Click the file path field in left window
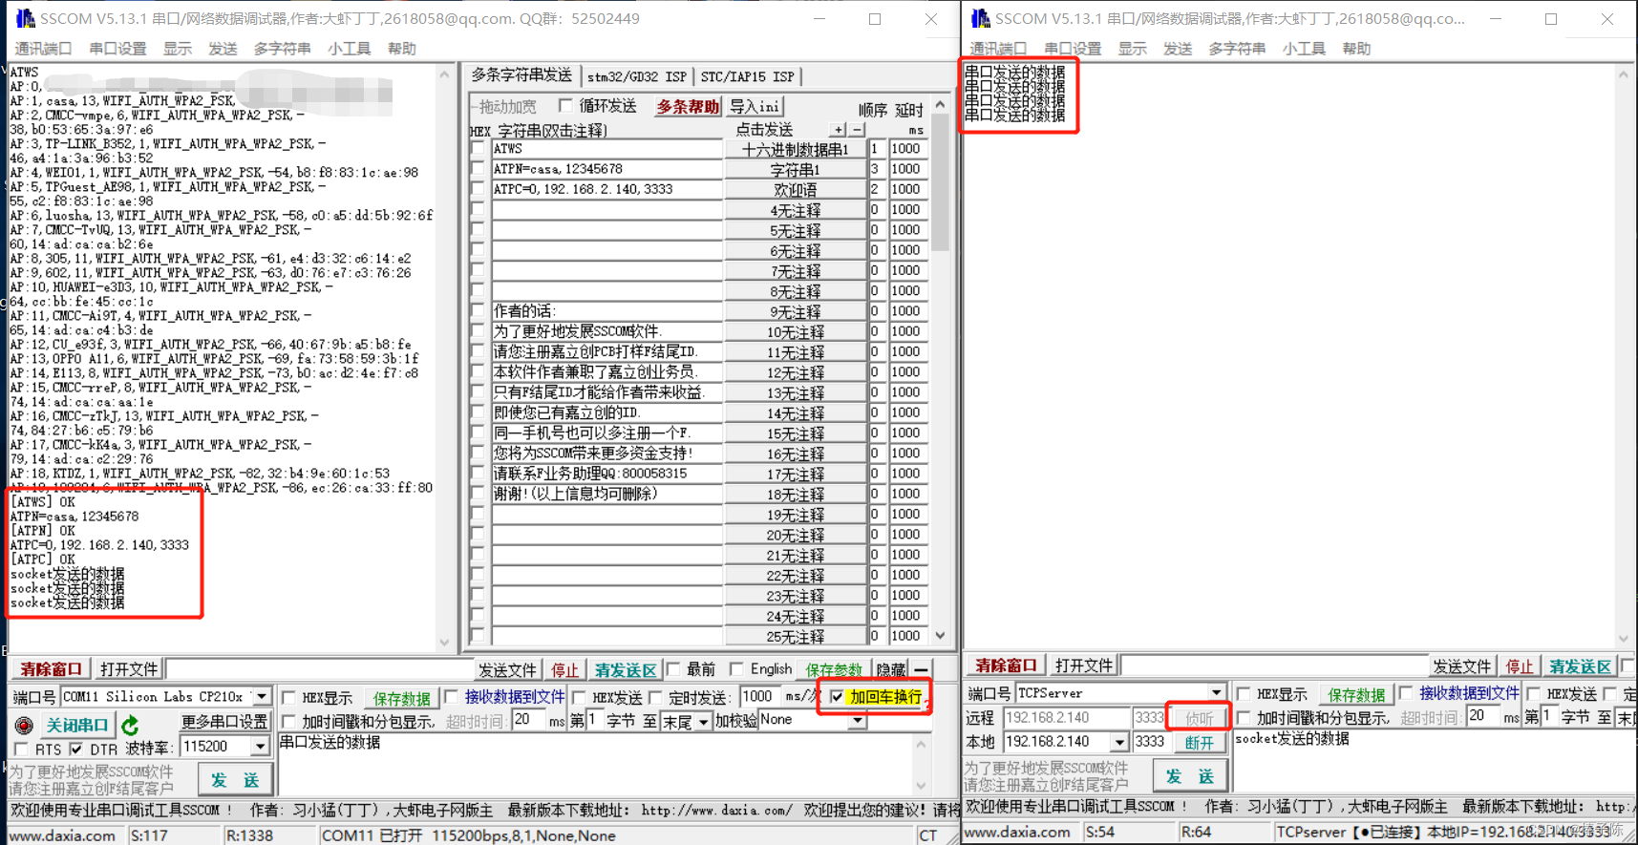The width and height of the screenshot is (1638, 845). (320, 669)
